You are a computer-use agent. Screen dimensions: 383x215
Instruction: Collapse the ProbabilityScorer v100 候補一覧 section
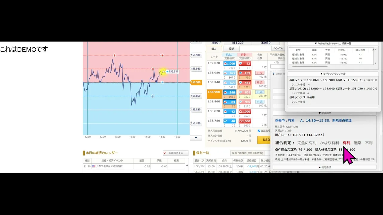[332, 44]
